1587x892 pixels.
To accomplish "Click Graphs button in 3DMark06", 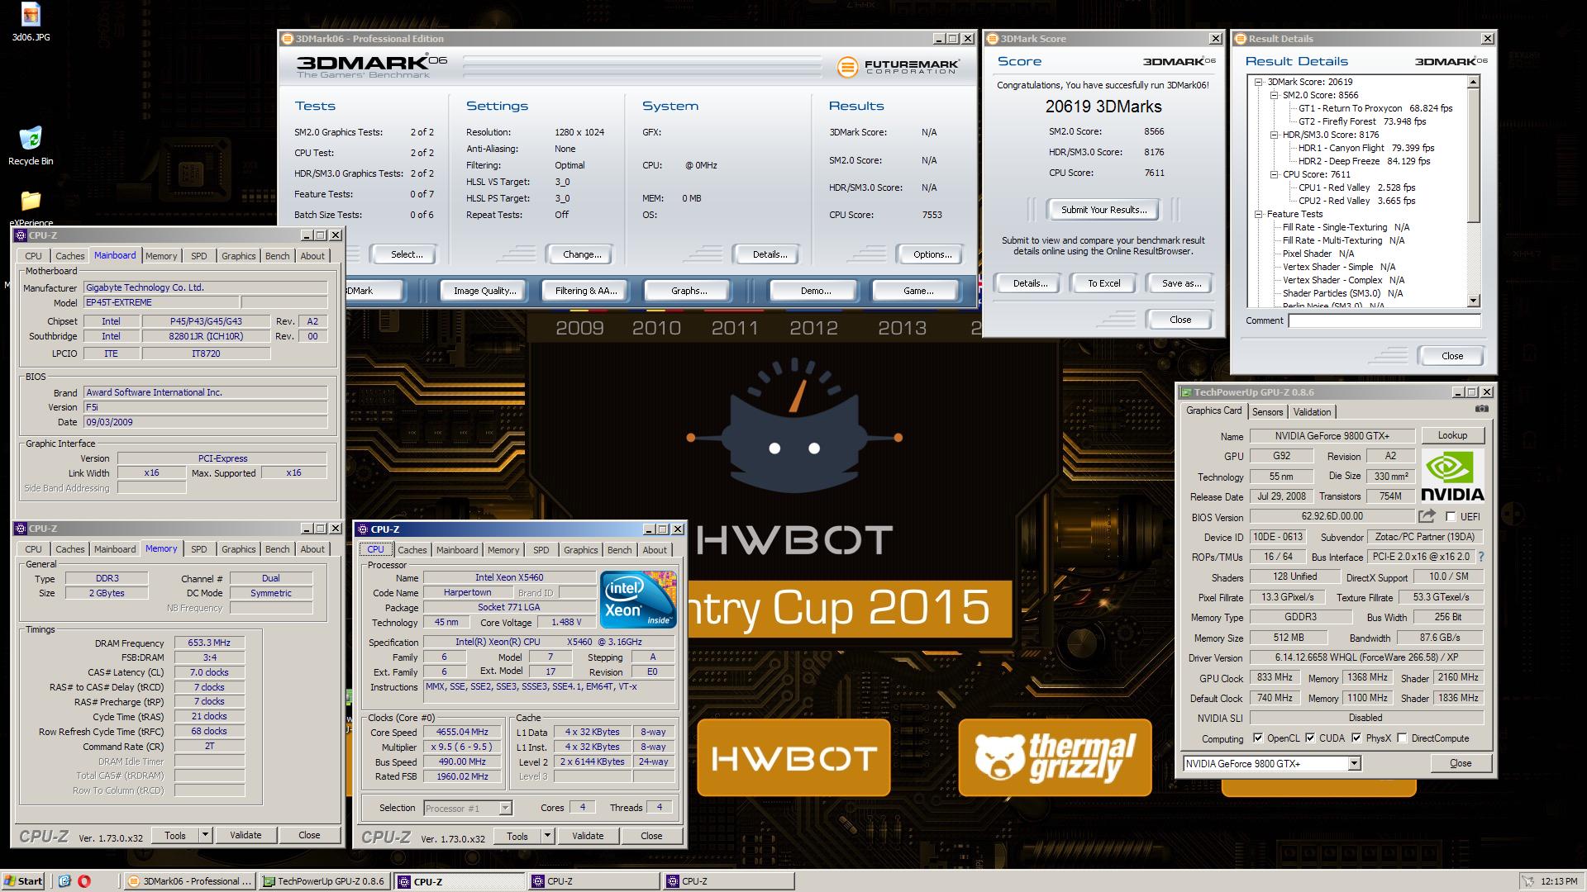I will coord(689,291).
